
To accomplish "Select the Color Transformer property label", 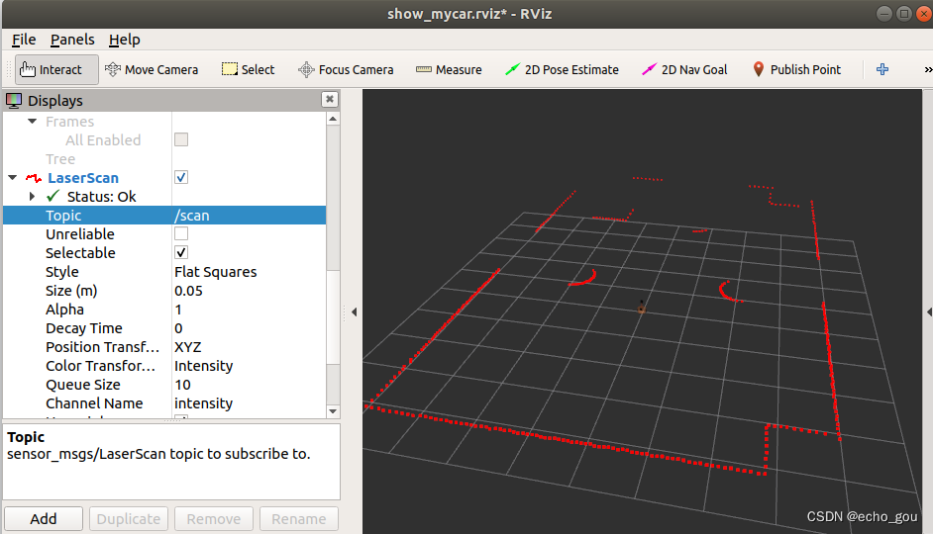I will click(x=100, y=366).
